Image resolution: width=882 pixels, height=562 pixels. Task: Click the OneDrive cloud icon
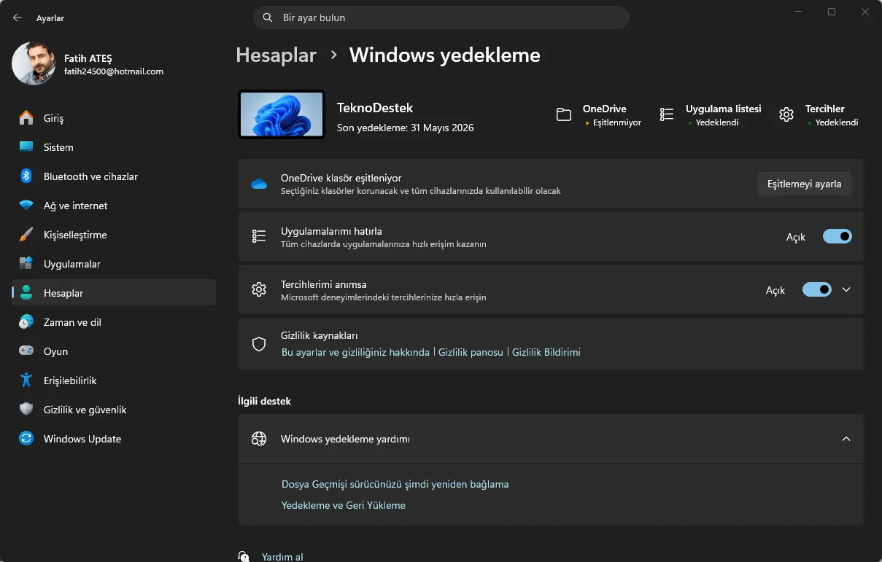click(x=259, y=184)
